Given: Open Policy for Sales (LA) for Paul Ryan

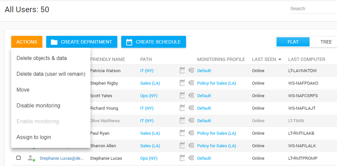Looking at the screenshot, I should coord(217,133).
